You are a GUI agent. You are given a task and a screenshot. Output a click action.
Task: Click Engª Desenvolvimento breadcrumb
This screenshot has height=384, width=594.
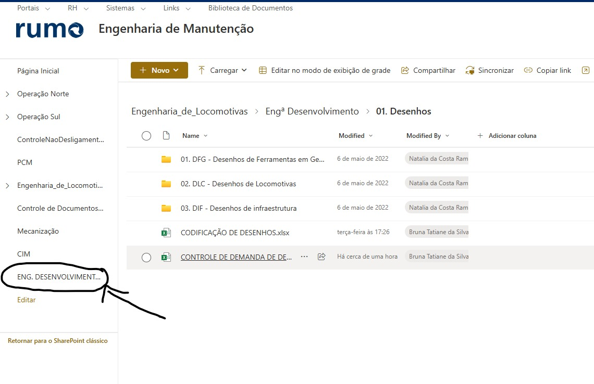[312, 111]
